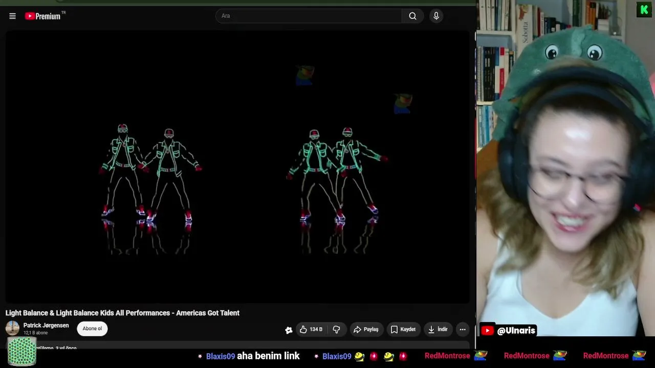Open the three-dot more actions menu
Screen dimensions: 655x368
click(x=463, y=330)
